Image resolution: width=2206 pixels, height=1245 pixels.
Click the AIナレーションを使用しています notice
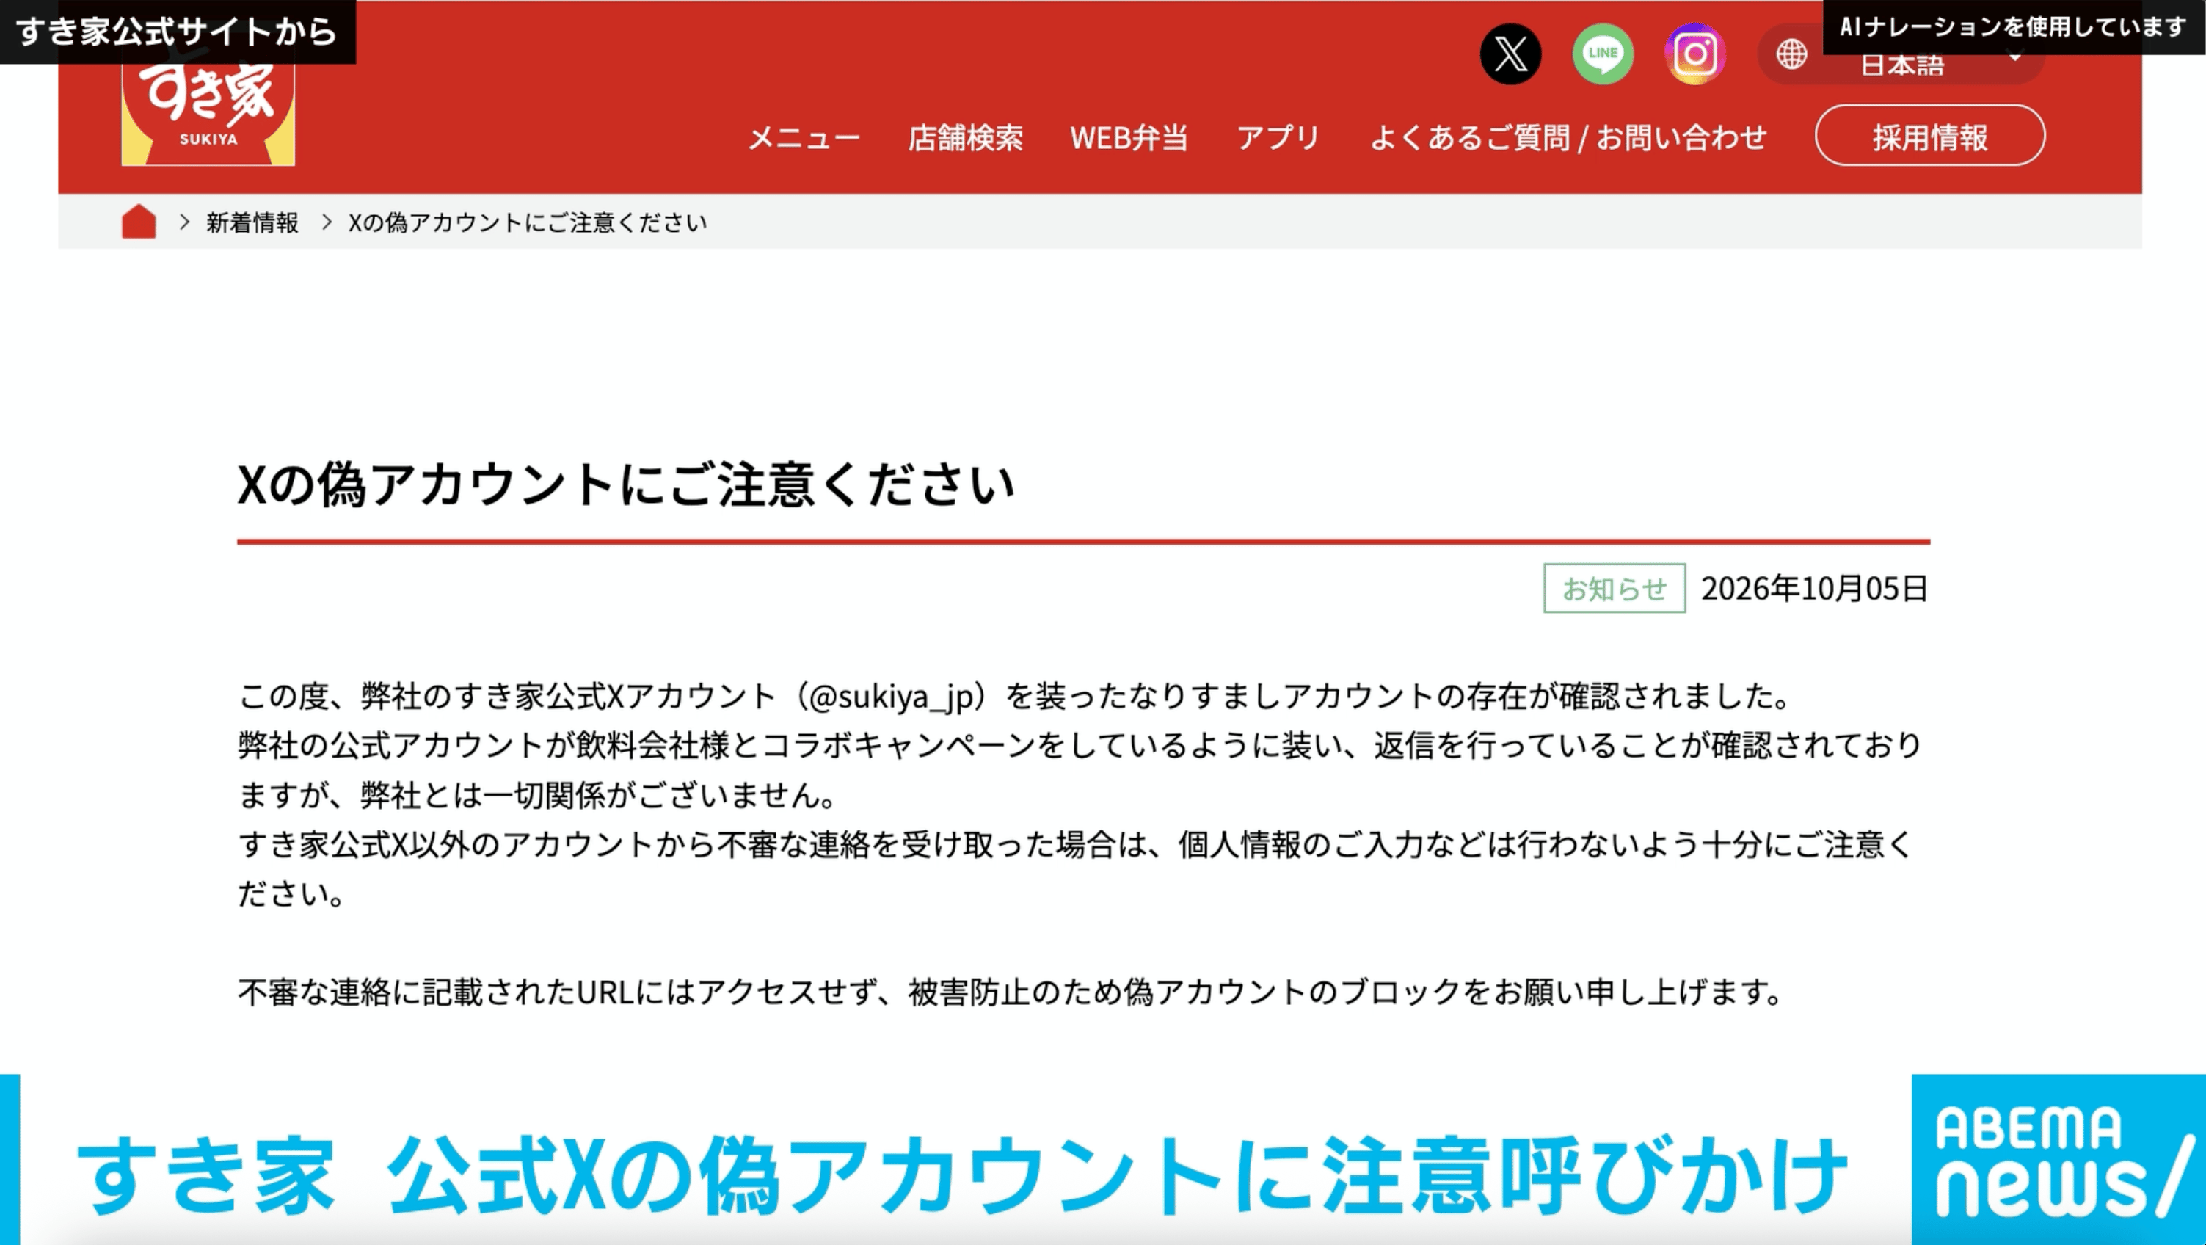[2013, 27]
